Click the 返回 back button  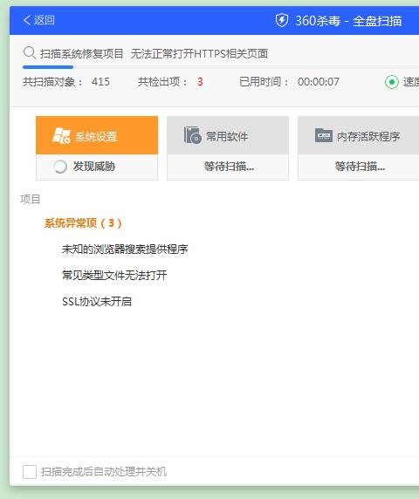pyautogui.click(x=38, y=20)
